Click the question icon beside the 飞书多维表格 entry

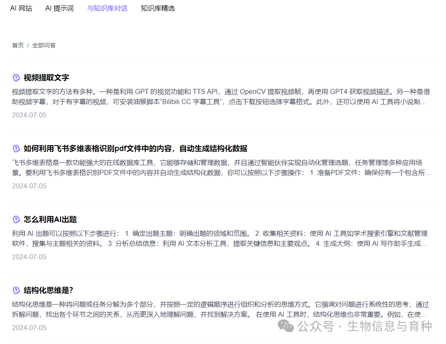(x=16, y=149)
